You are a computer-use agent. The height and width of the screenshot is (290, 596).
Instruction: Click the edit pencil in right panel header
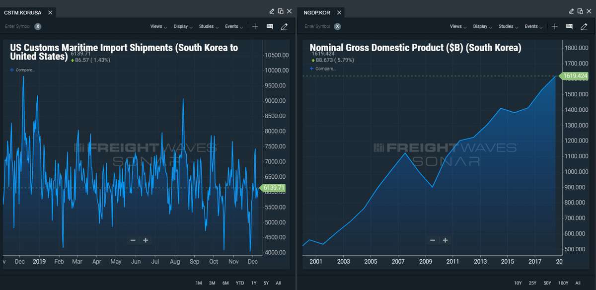tap(572, 11)
